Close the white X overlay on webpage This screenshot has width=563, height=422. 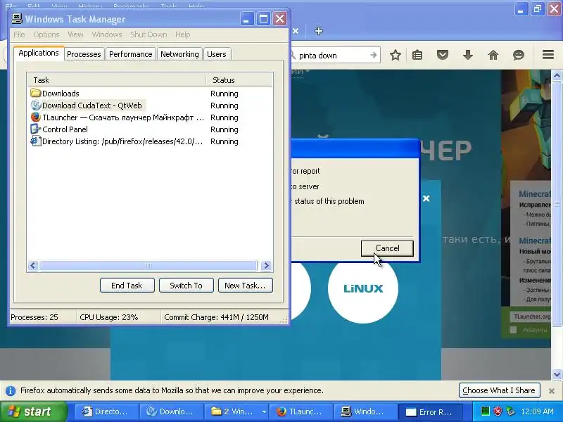tap(426, 198)
